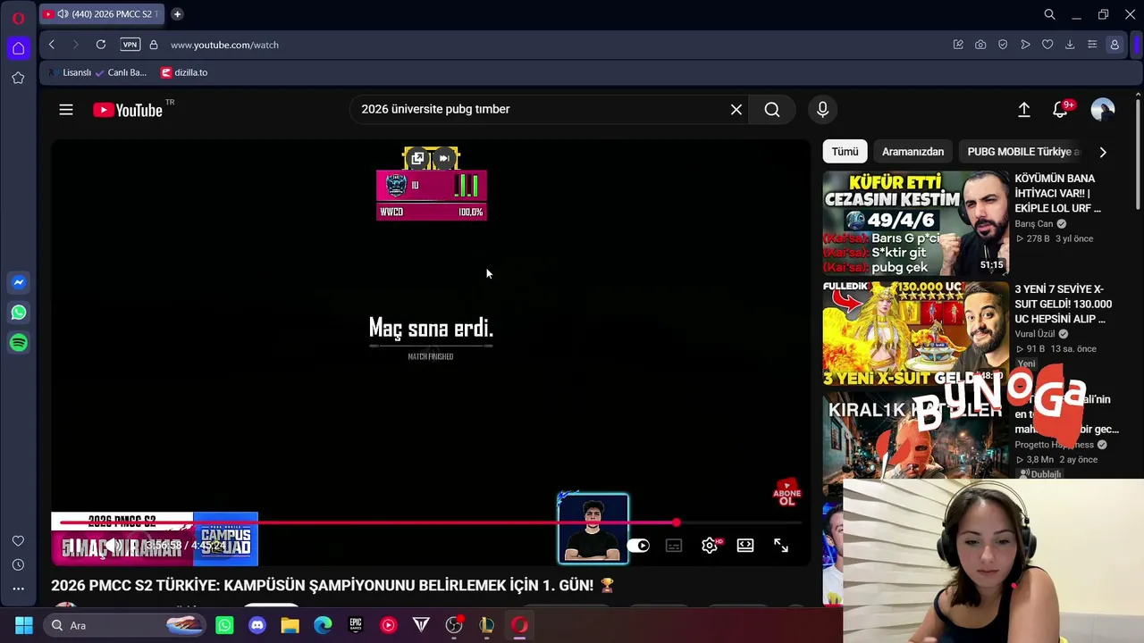1144x643 pixels.
Task: Open the send arrow toolbar icon
Action: (x=1025, y=45)
